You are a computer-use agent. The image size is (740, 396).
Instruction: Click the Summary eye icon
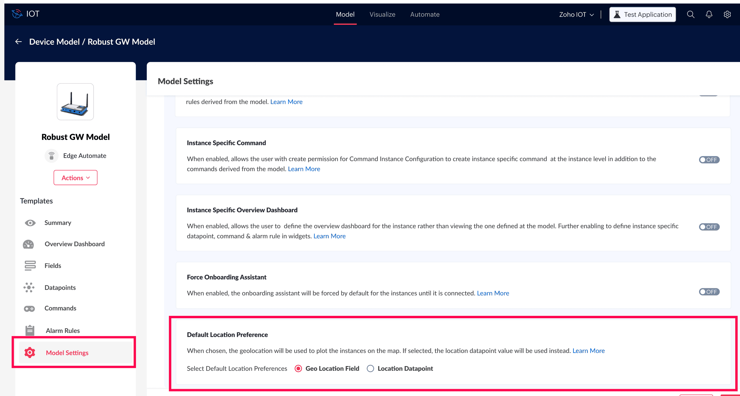[x=30, y=223]
